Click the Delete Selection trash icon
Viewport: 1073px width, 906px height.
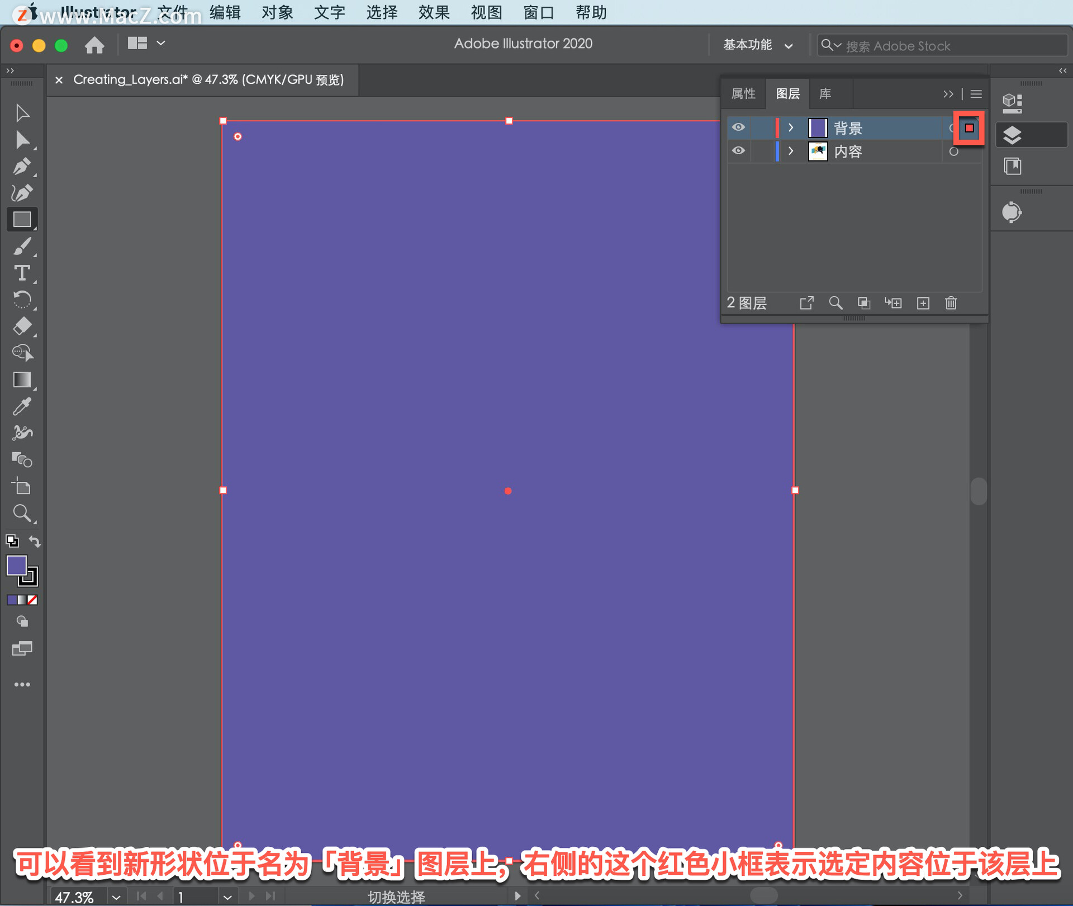951,303
